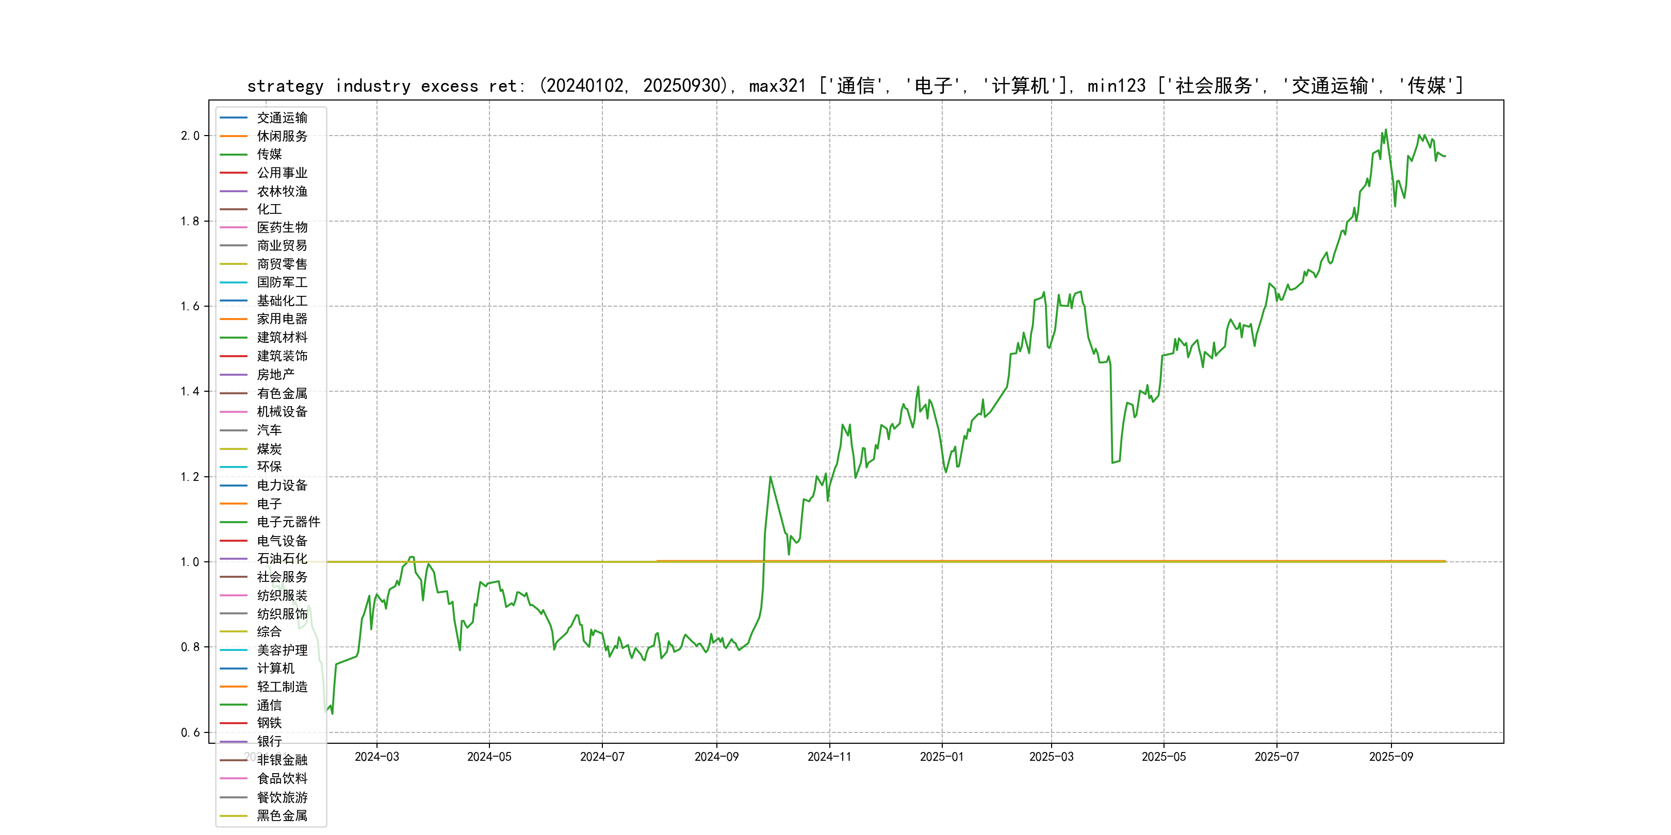Click the 2.0 y-axis tick label
Image resolution: width=1671 pixels, height=835 pixels.
click(x=190, y=136)
